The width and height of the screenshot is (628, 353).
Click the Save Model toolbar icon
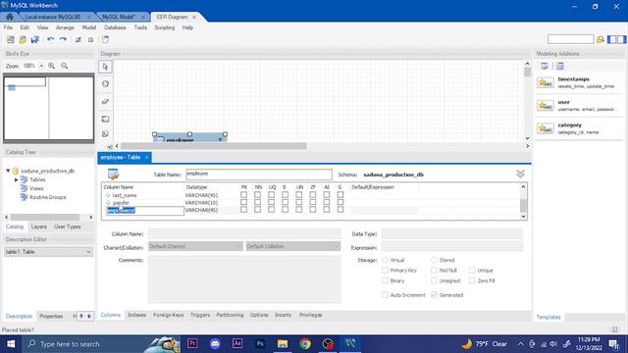(x=35, y=39)
